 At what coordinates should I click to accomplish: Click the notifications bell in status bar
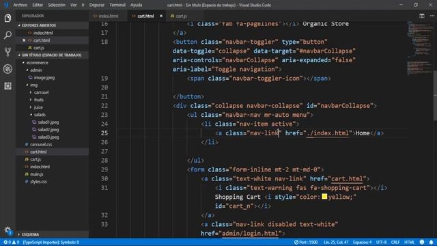[431, 242]
